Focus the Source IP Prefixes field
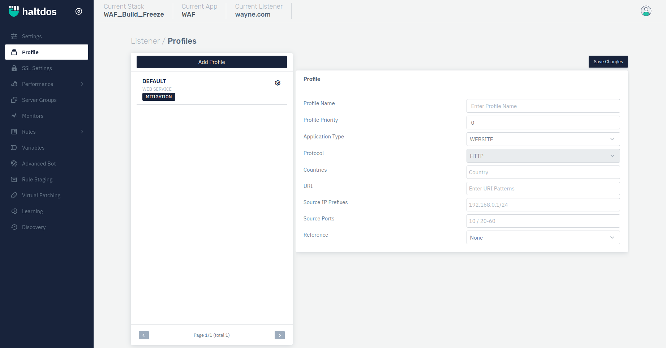The width and height of the screenshot is (666, 348). [x=543, y=205]
